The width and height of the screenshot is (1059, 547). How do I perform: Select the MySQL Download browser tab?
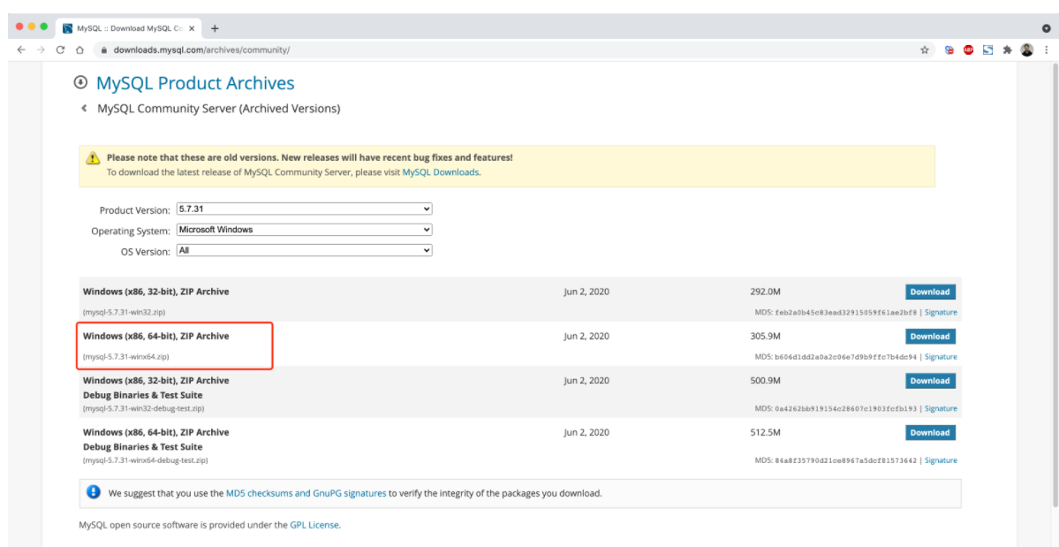(x=128, y=27)
